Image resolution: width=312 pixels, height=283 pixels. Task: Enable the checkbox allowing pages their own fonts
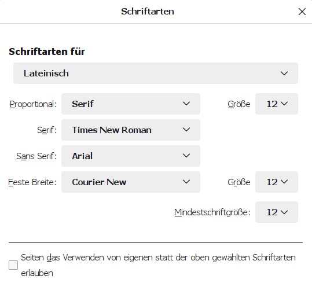click(13, 265)
